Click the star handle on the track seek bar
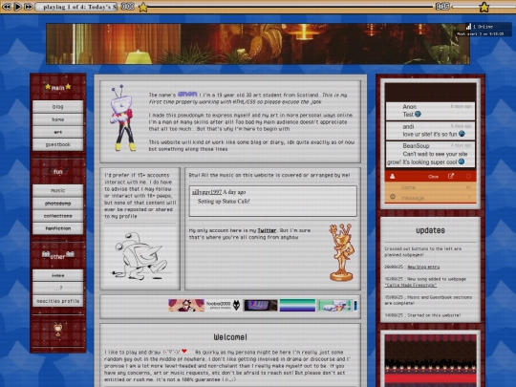Image resolution: width=516 pixels, height=387 pixels. tap(143, 8)
